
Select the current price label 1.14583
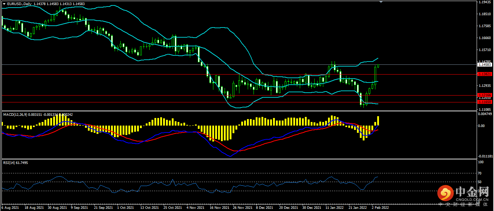click(485, 65)
